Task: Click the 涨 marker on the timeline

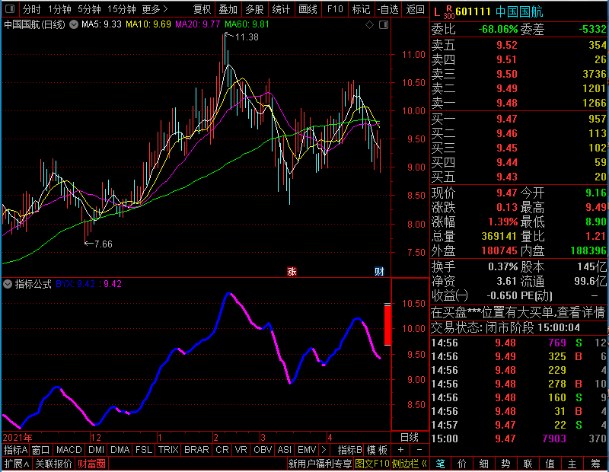Action: [x=292, y=272]
